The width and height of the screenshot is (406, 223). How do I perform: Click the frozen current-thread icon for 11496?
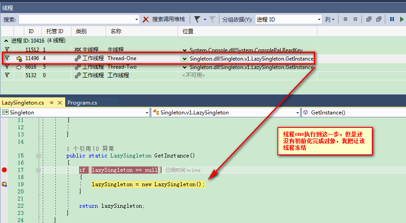tap(19, 59)
